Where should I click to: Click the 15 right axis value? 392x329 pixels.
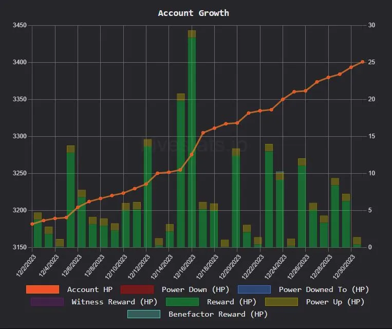click(371, 136)
